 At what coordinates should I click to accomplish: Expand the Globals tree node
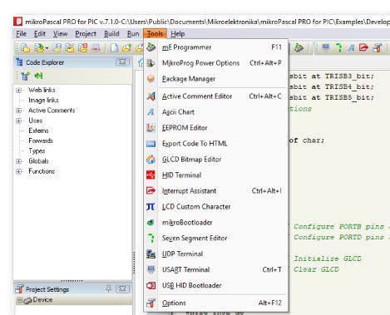[x=19, y=161]
